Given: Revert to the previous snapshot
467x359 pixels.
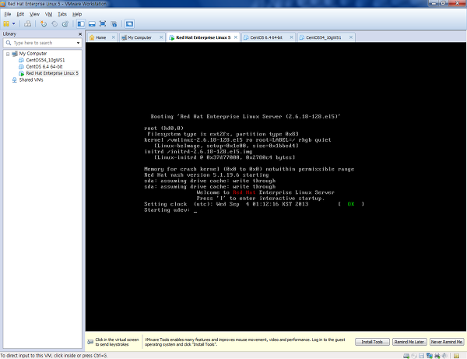Looking at the screenshot, I should pos(54,24).
